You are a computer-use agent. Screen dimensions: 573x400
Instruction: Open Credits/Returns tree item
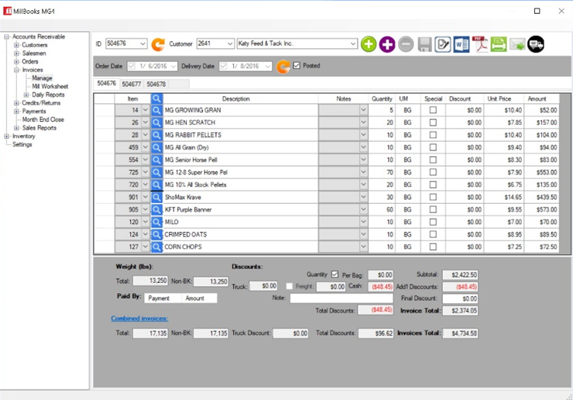click(x=41, y=103)
